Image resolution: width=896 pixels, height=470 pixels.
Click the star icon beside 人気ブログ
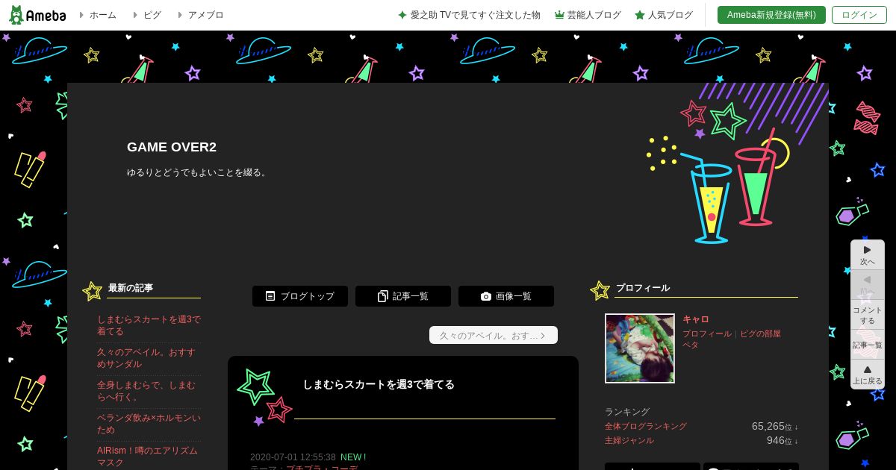640,15
